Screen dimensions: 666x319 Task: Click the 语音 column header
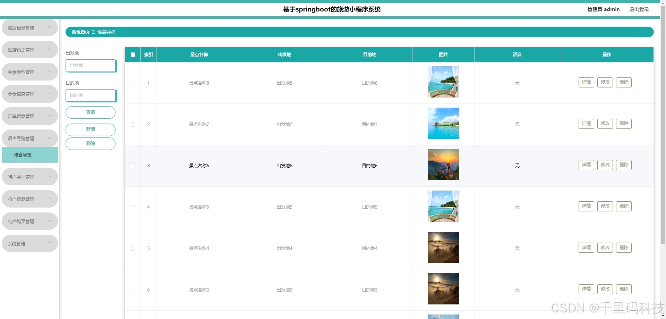click(x=517, y=54)
